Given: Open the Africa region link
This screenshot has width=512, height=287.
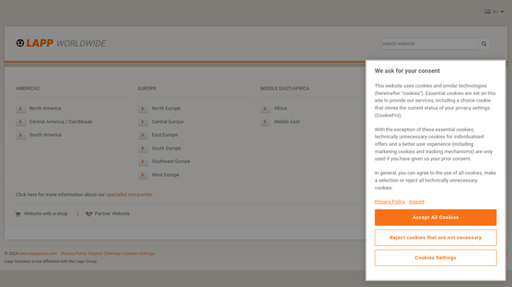Looking at the screenshot, I should coord(280,108).
